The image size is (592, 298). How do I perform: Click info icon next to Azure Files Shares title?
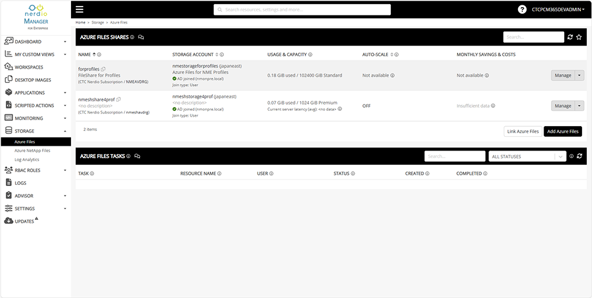click(x=132, y=37)
